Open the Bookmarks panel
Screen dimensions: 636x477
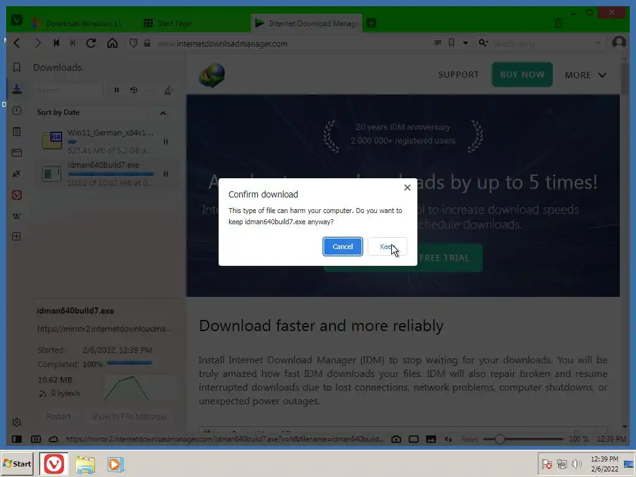[x=17, y=67]
